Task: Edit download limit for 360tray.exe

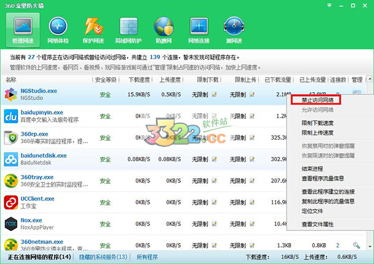Action: pyautogui.click(x=214, y=181)
